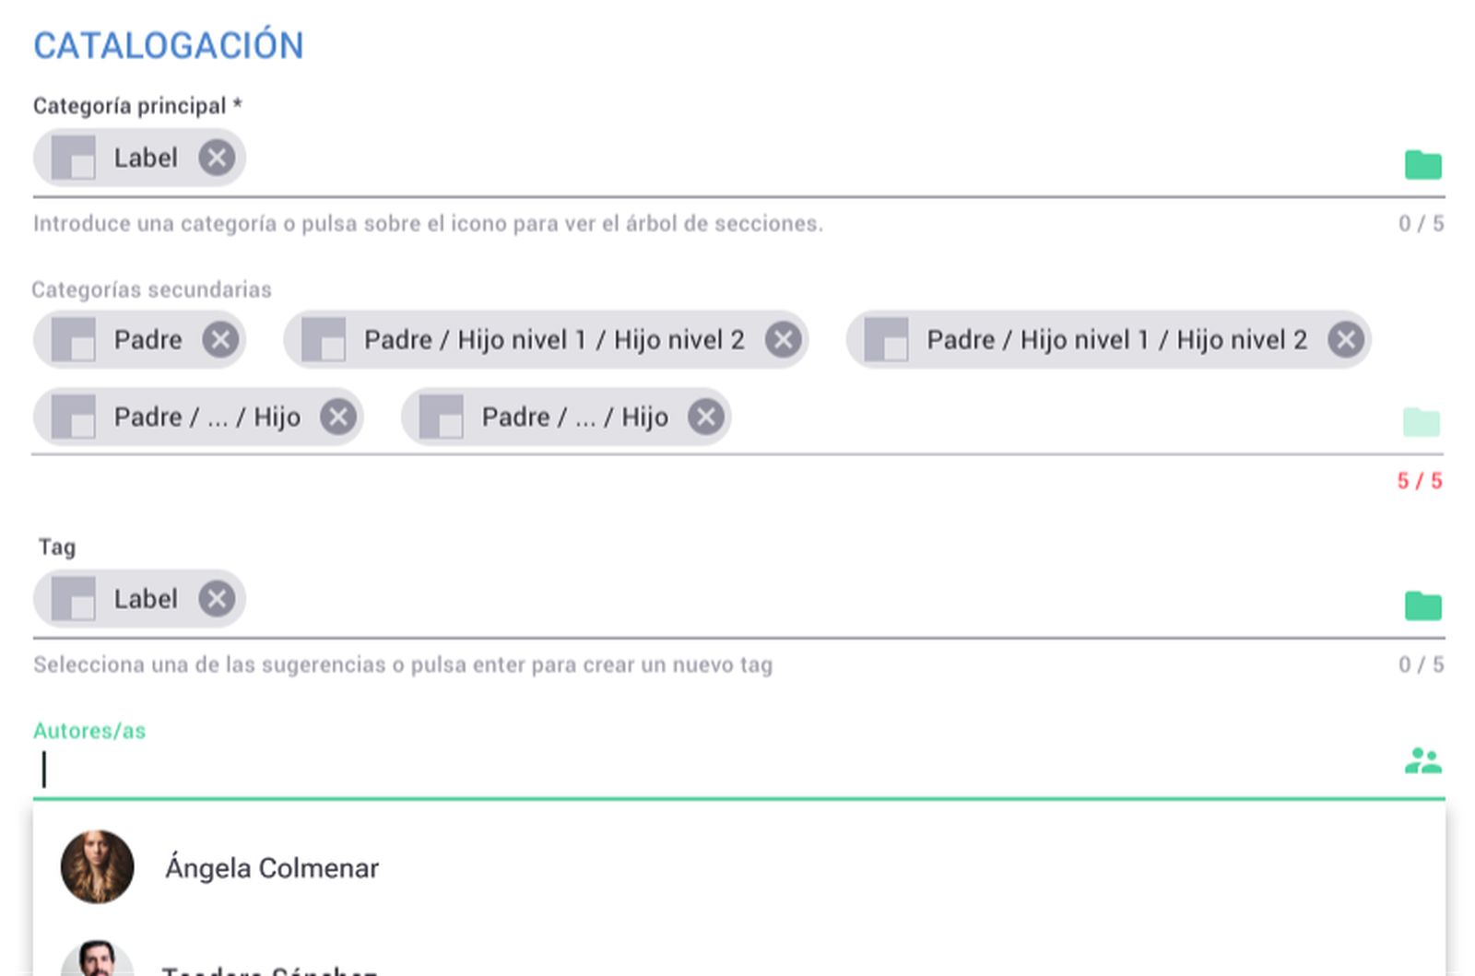Click Ángela Colmenar's avatar photo
The image size is (1475, 976).
[x=97, y=866]
